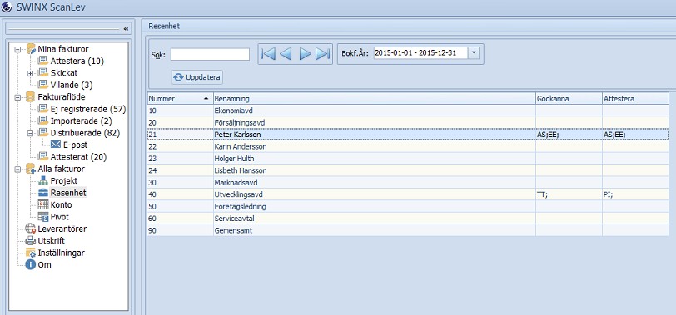Click the Importerade list icon
Viewport: 676px width, 315px height.
pos(43,121)
